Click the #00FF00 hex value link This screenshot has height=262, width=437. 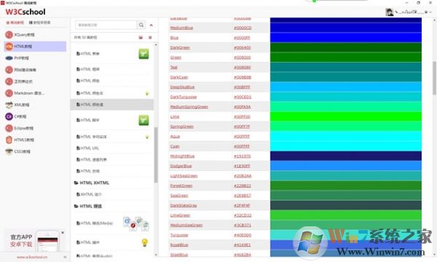pos(242,117)
